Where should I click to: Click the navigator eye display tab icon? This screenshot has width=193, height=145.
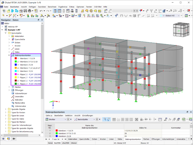pos(3,139)
